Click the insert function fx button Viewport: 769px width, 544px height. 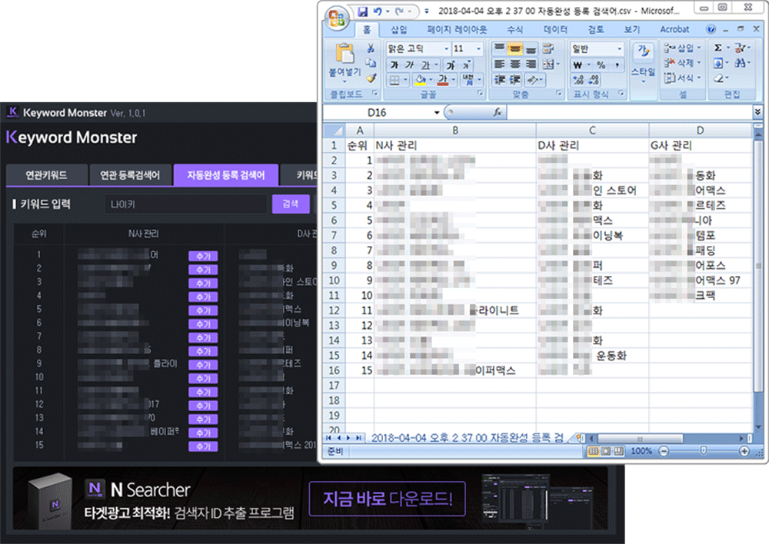click(x=498, y=112)
